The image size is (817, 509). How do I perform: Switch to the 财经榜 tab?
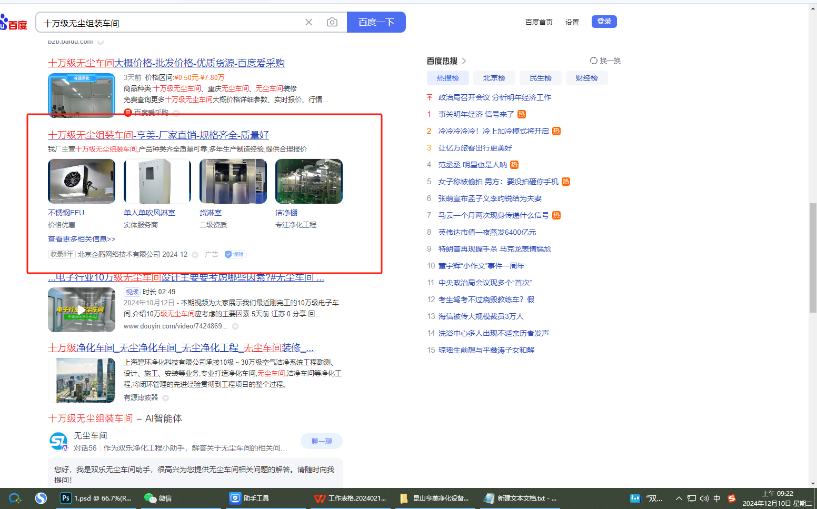pyautogui.click(x=586, y=78)
